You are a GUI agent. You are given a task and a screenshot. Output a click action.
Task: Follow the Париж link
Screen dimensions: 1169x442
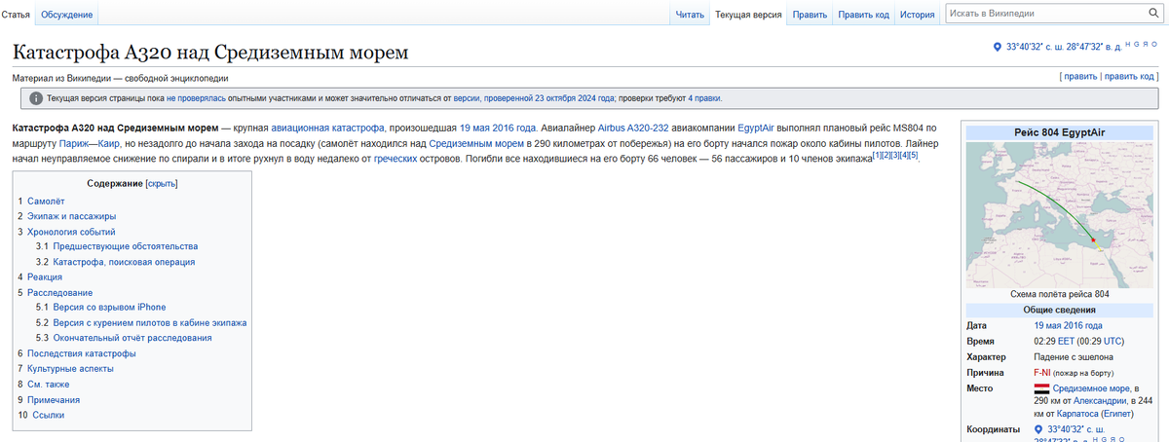tap(76, 142)
